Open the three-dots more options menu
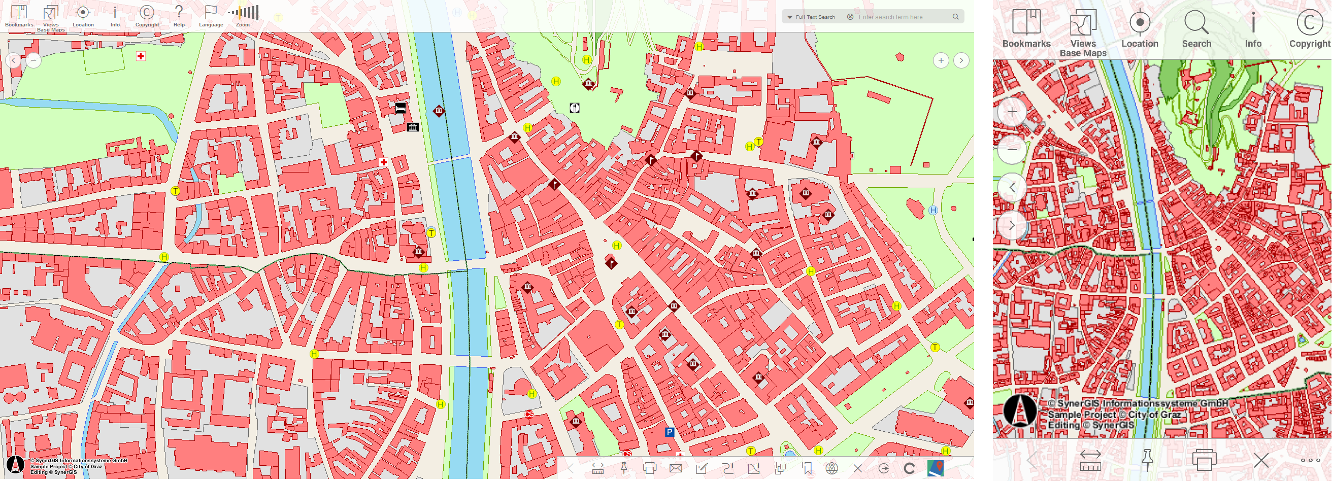The width and height of the screenshot is (1333, 481). pyautogui.click(x=1310, y=460)
